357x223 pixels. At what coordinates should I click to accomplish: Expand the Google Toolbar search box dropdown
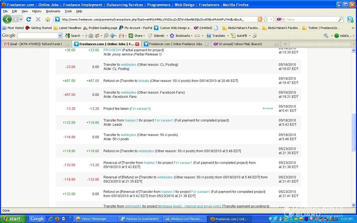60,36
